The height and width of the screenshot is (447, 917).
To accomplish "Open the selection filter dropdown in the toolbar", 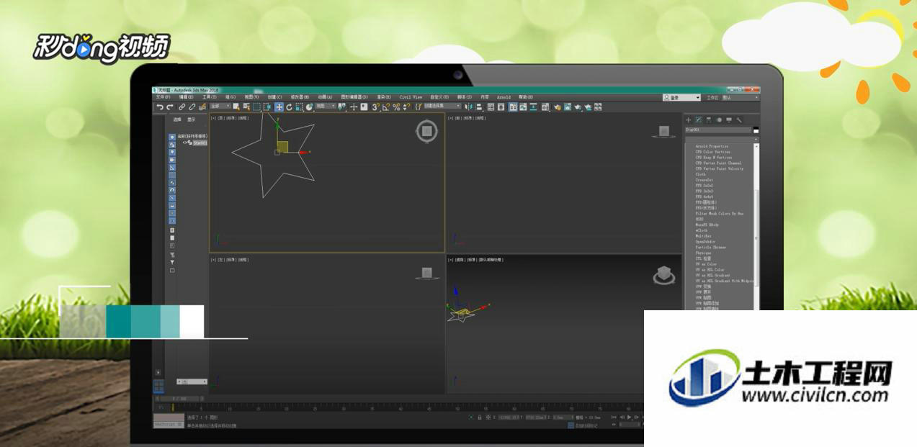I will [x=220, y=107].
